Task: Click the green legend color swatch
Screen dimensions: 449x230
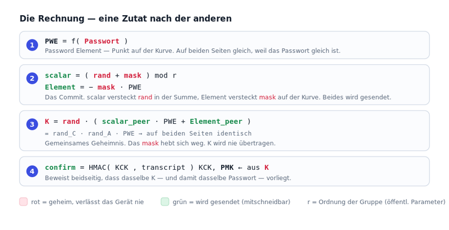Action: [165, 202]
